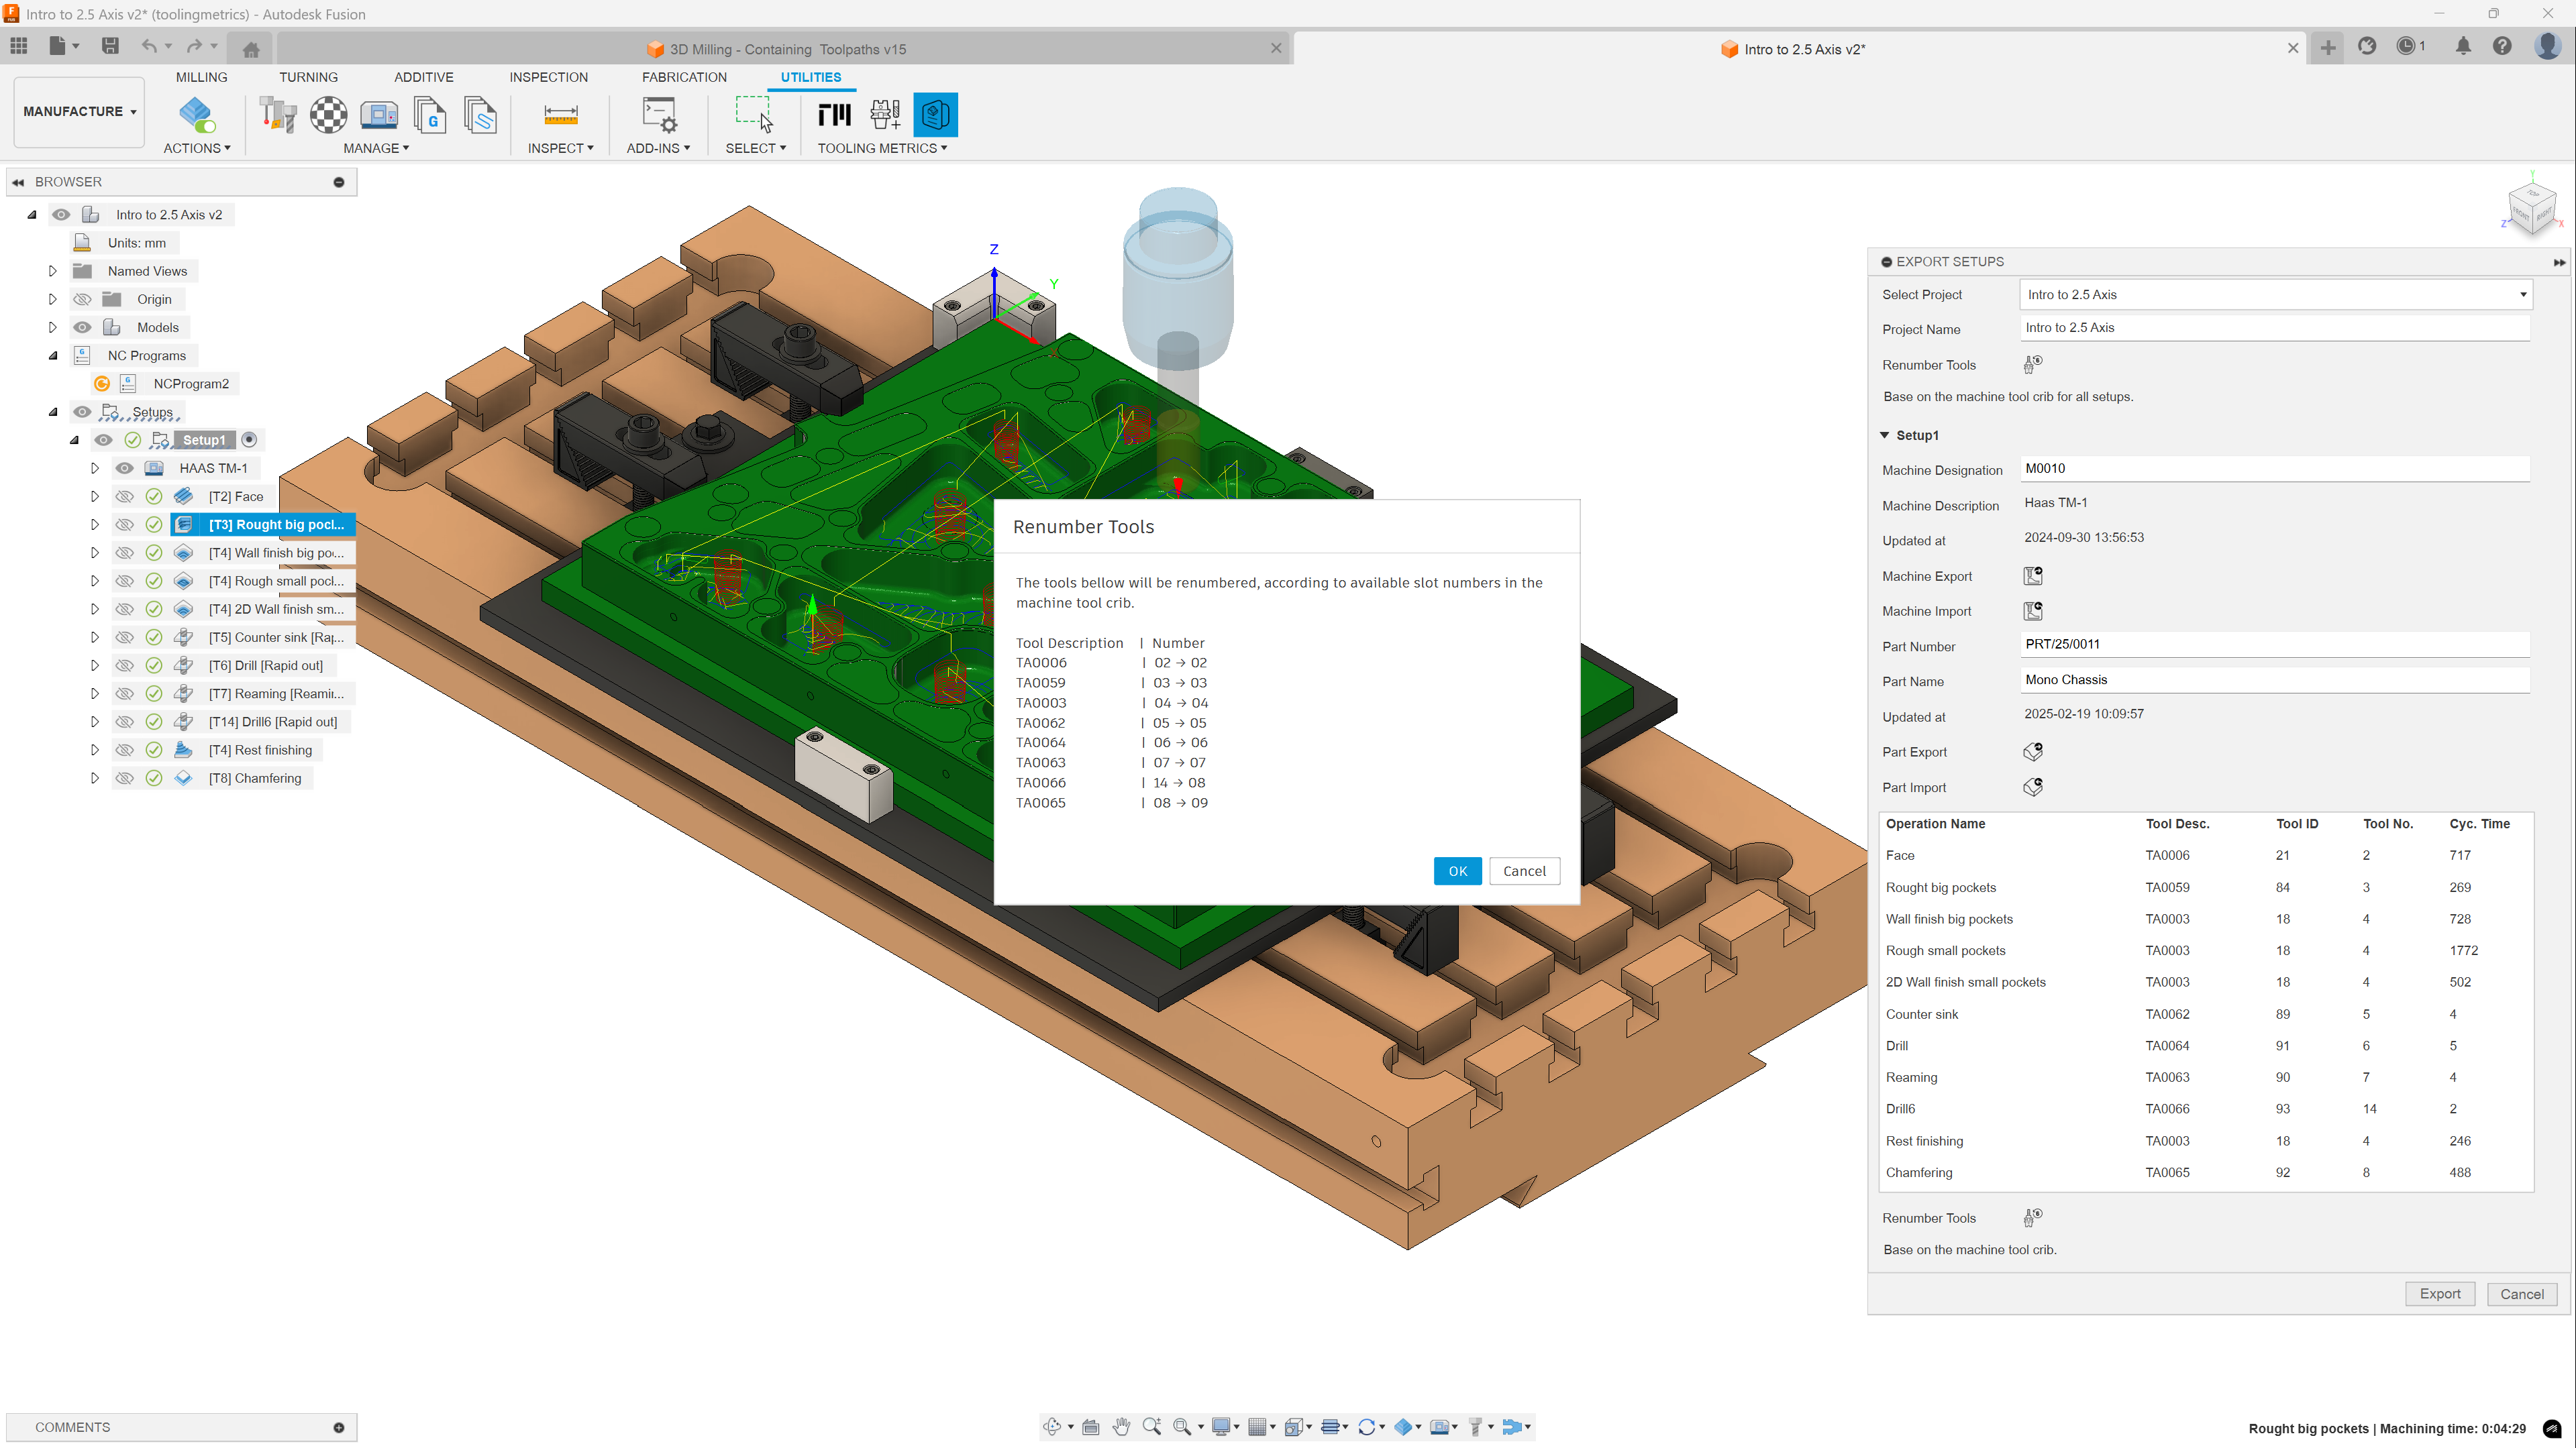
Task: Click the Part Export icon
Action: [x=2032, y=751]
